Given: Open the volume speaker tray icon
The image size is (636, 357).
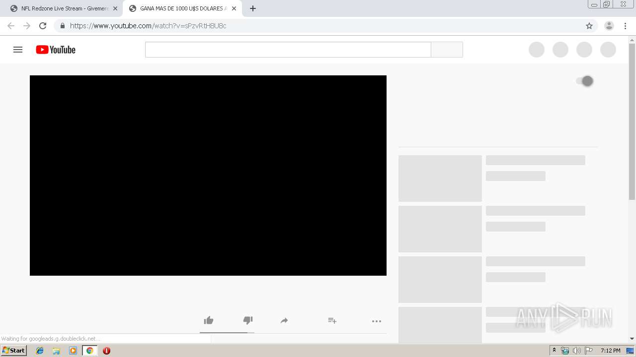Looking at the screenshot, I should 576,351.
